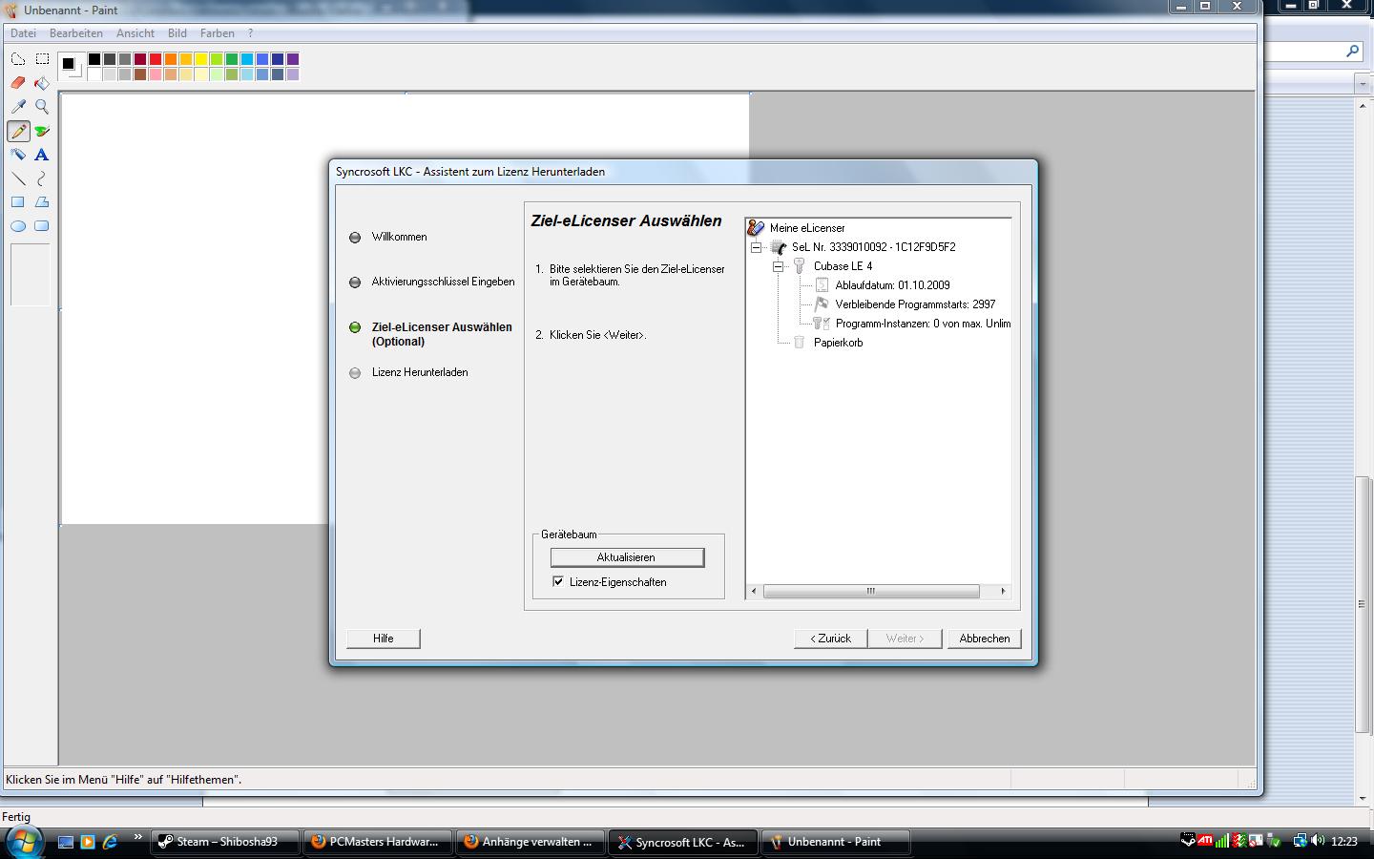Pick the Text tool with letter A
Image resolution: width=1374 pixels, height=859 pixels.
click(42, 155)
